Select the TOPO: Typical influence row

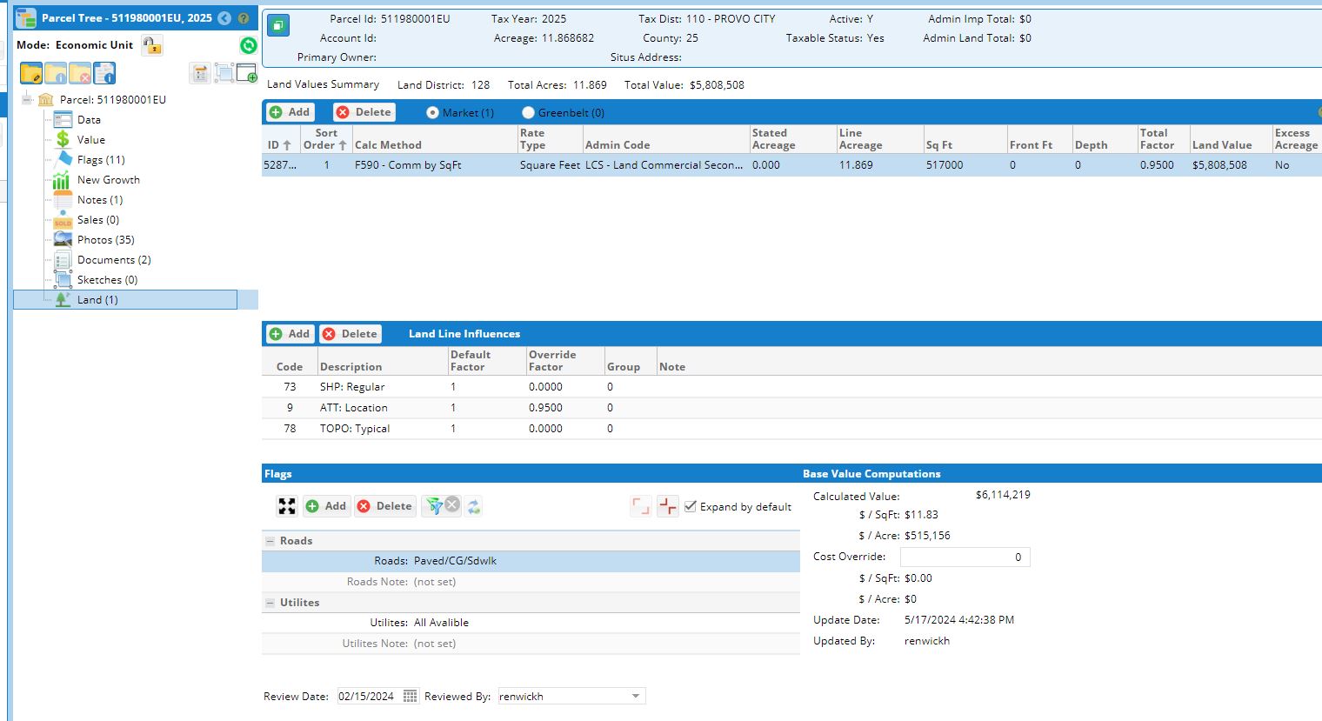pyautogui.click(x=791, y=429)
